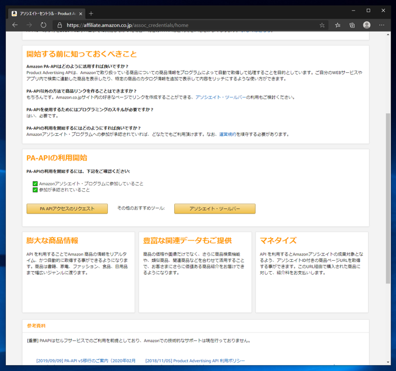
Task: Click the その他のおすすめツール label
Action: [x=141, y=208]
